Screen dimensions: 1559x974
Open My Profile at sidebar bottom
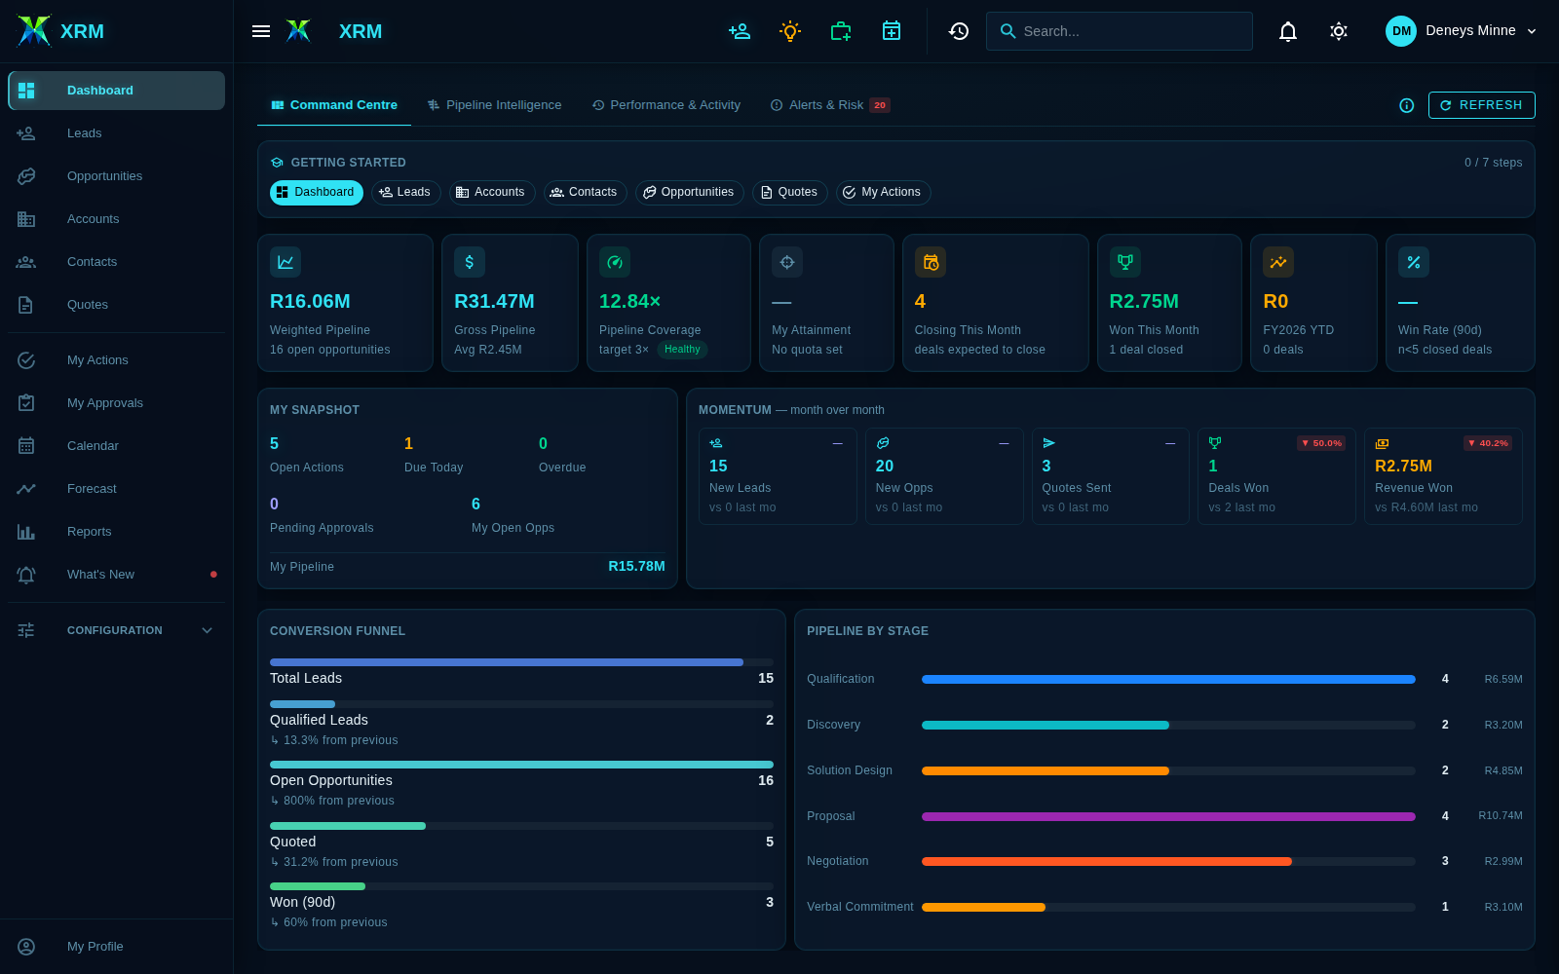click(116, 947)
